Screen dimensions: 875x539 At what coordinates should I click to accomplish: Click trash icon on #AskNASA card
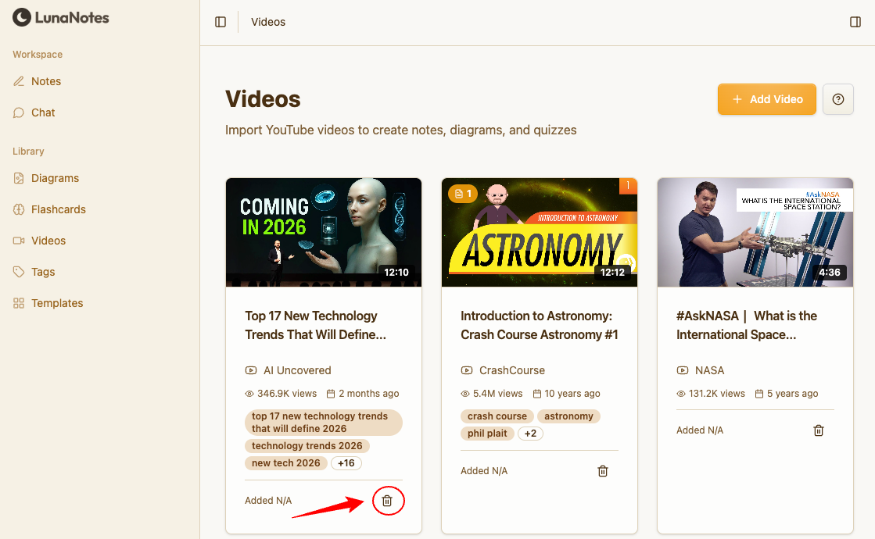click(x=819, y=430)
